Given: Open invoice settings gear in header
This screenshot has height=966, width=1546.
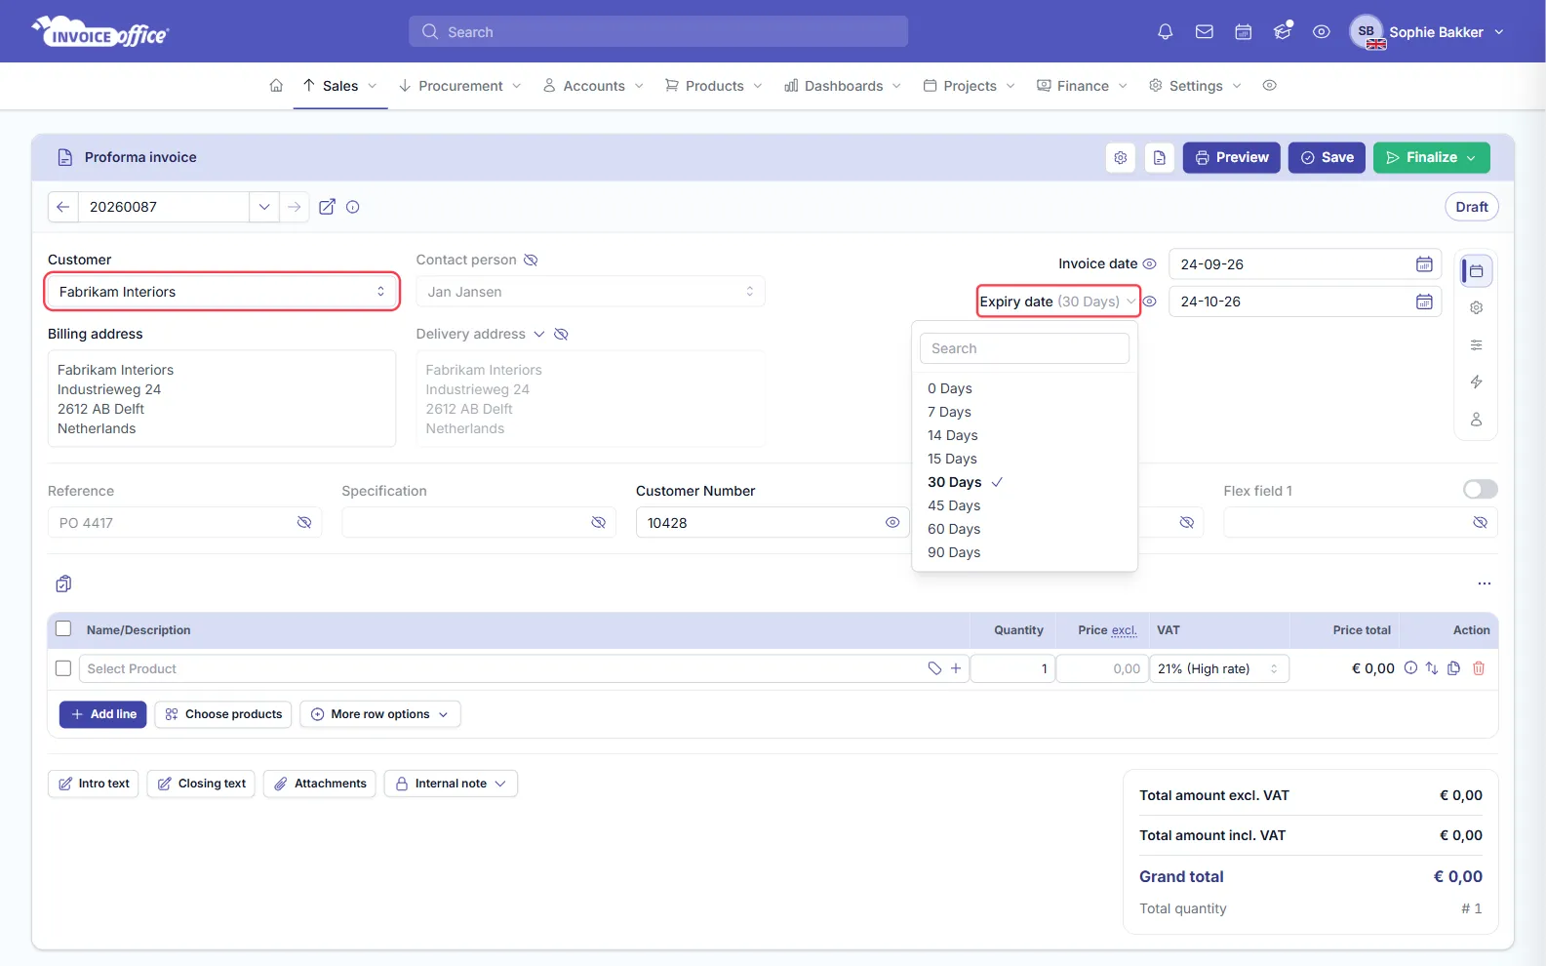Looking at the screenshot, I should 1121,158.
